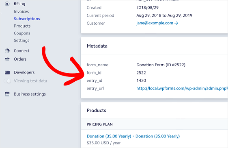Open the jane@example.com customer link

[155, 23]
